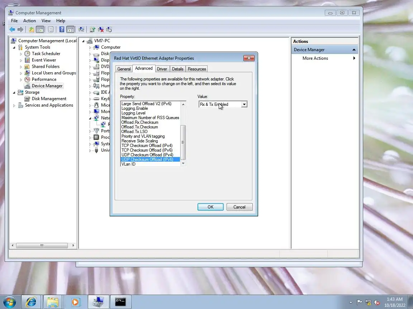Click the OK button

210,207
